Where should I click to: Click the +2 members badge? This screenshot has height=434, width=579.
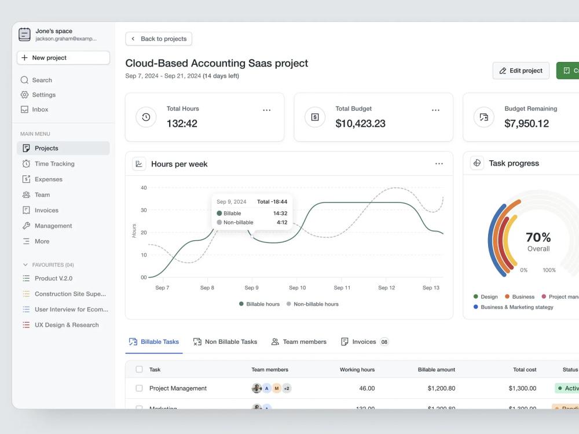coord(287,388)
